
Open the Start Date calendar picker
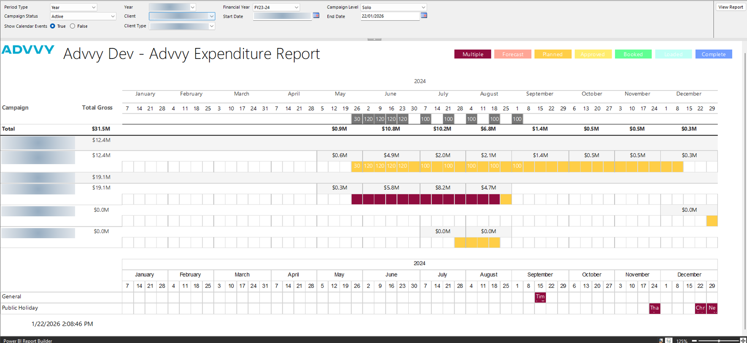[x=316, y=16]
